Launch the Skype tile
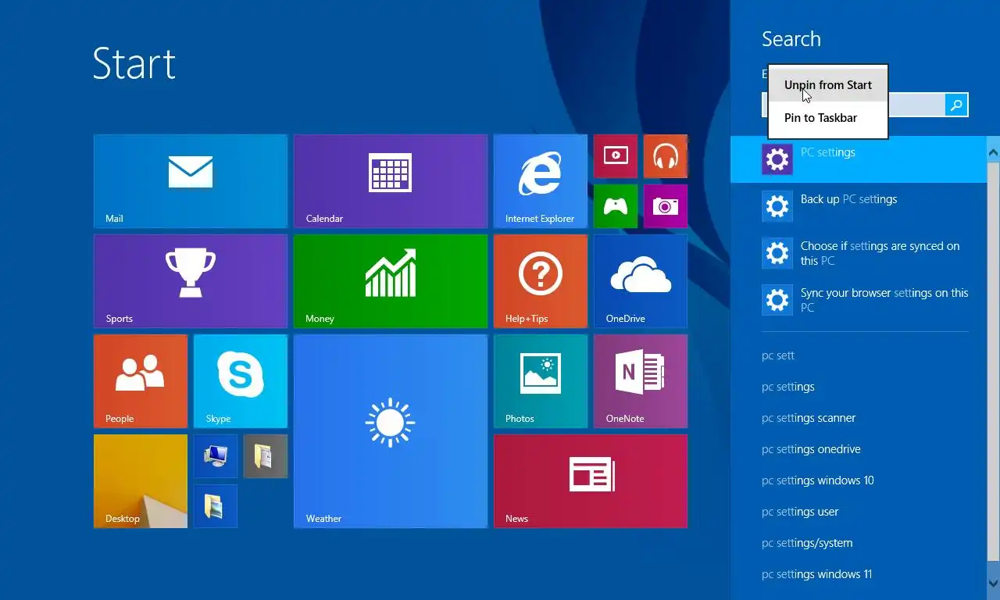Image resolution: width=1000 pixels, height=600 pixels. click(241, 381)
